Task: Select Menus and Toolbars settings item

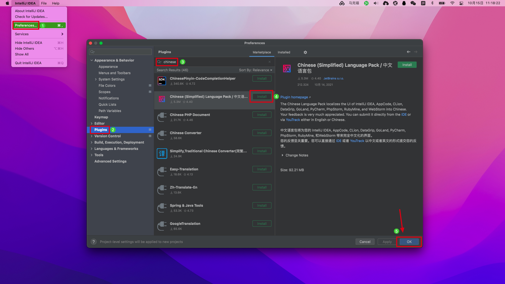Action: pos(114,73)
